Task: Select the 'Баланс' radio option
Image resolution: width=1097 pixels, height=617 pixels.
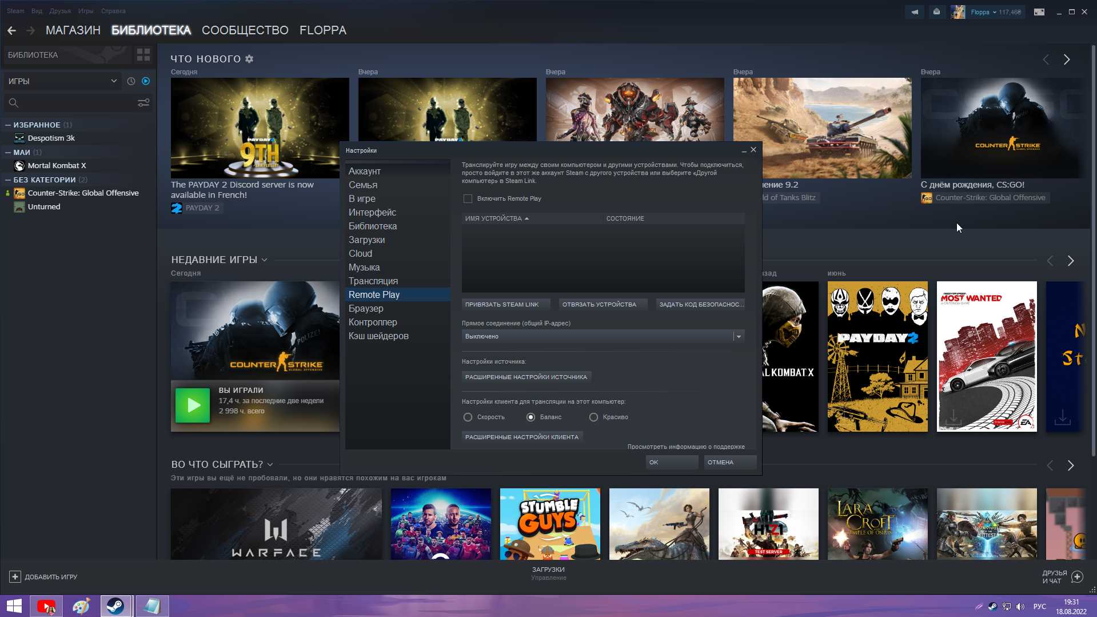Action: pos(530,417)
